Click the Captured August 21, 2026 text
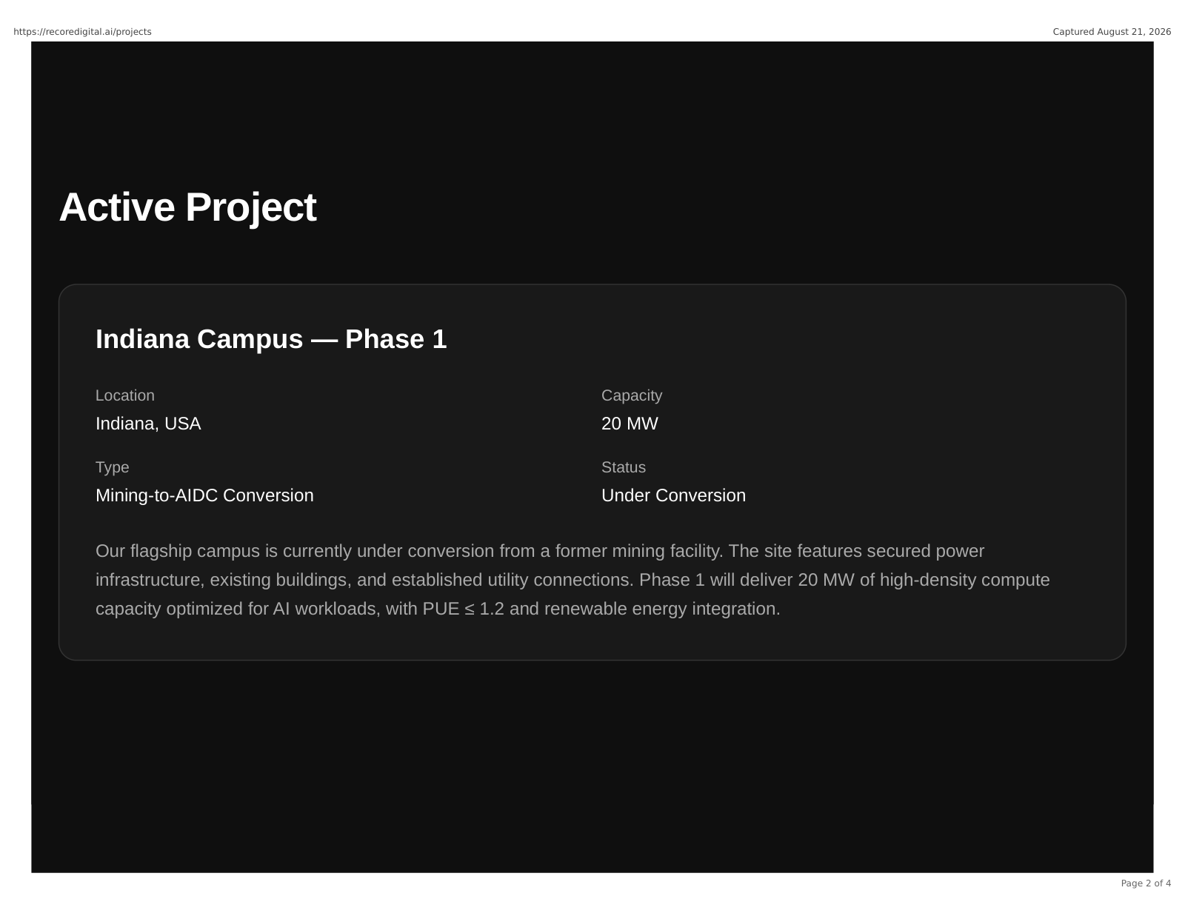Image resolution: width=1185 pixels, height=916 pixels. pyautogui.click(x=1112, y=32)
